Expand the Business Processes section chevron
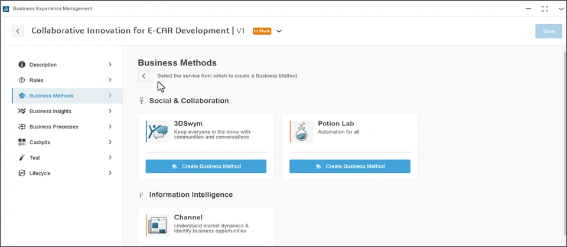Viewport: 567px width, 247px height. (110, 127)
